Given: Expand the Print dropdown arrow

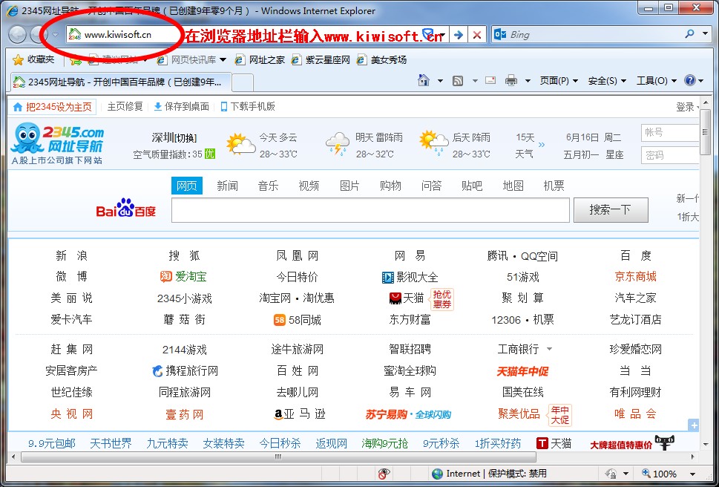Looking at the screenshot, I should point(528,81).
